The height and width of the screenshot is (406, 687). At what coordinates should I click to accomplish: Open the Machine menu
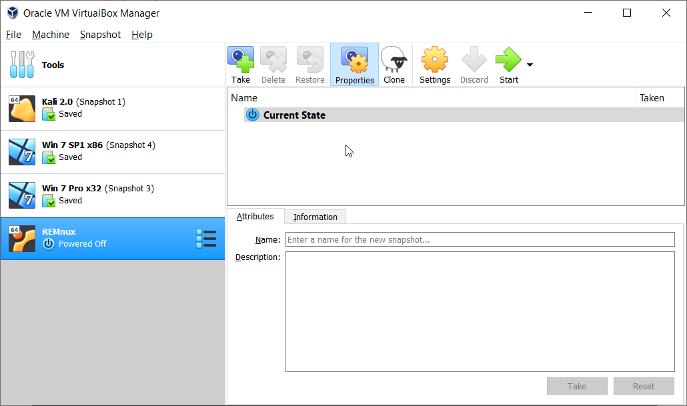coord(51,34)
